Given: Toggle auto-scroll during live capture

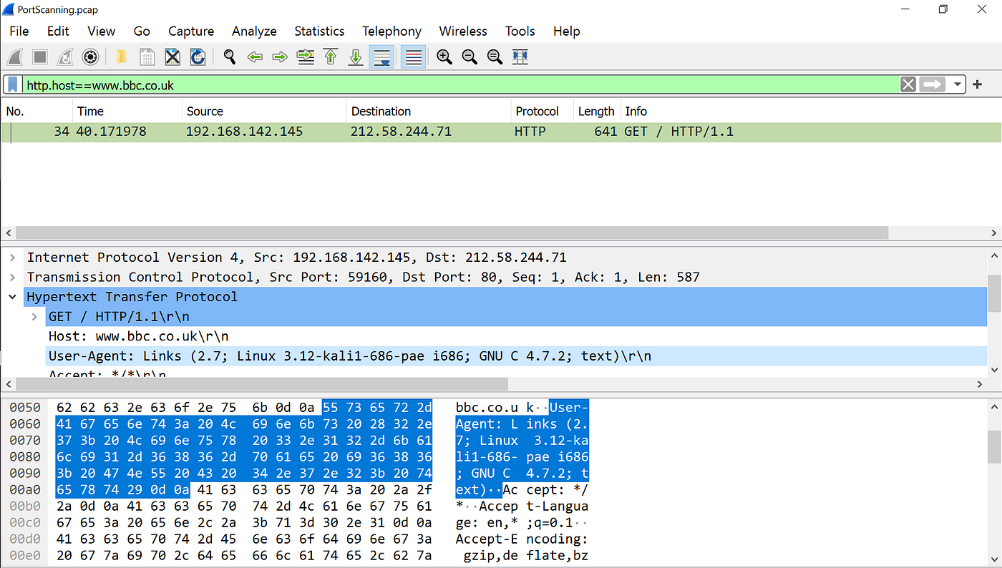Looking at the screenshot, I should coord(381,57).
